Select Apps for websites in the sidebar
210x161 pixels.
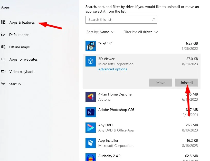(24, 59)
